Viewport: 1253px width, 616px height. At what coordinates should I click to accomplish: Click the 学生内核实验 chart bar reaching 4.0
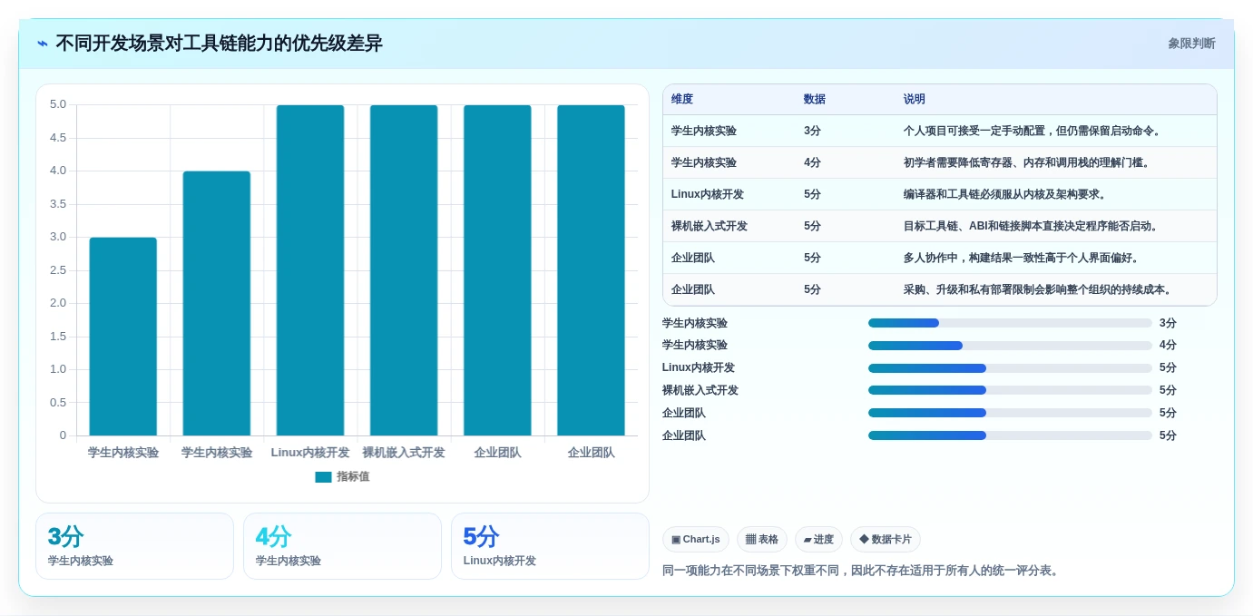217,303
